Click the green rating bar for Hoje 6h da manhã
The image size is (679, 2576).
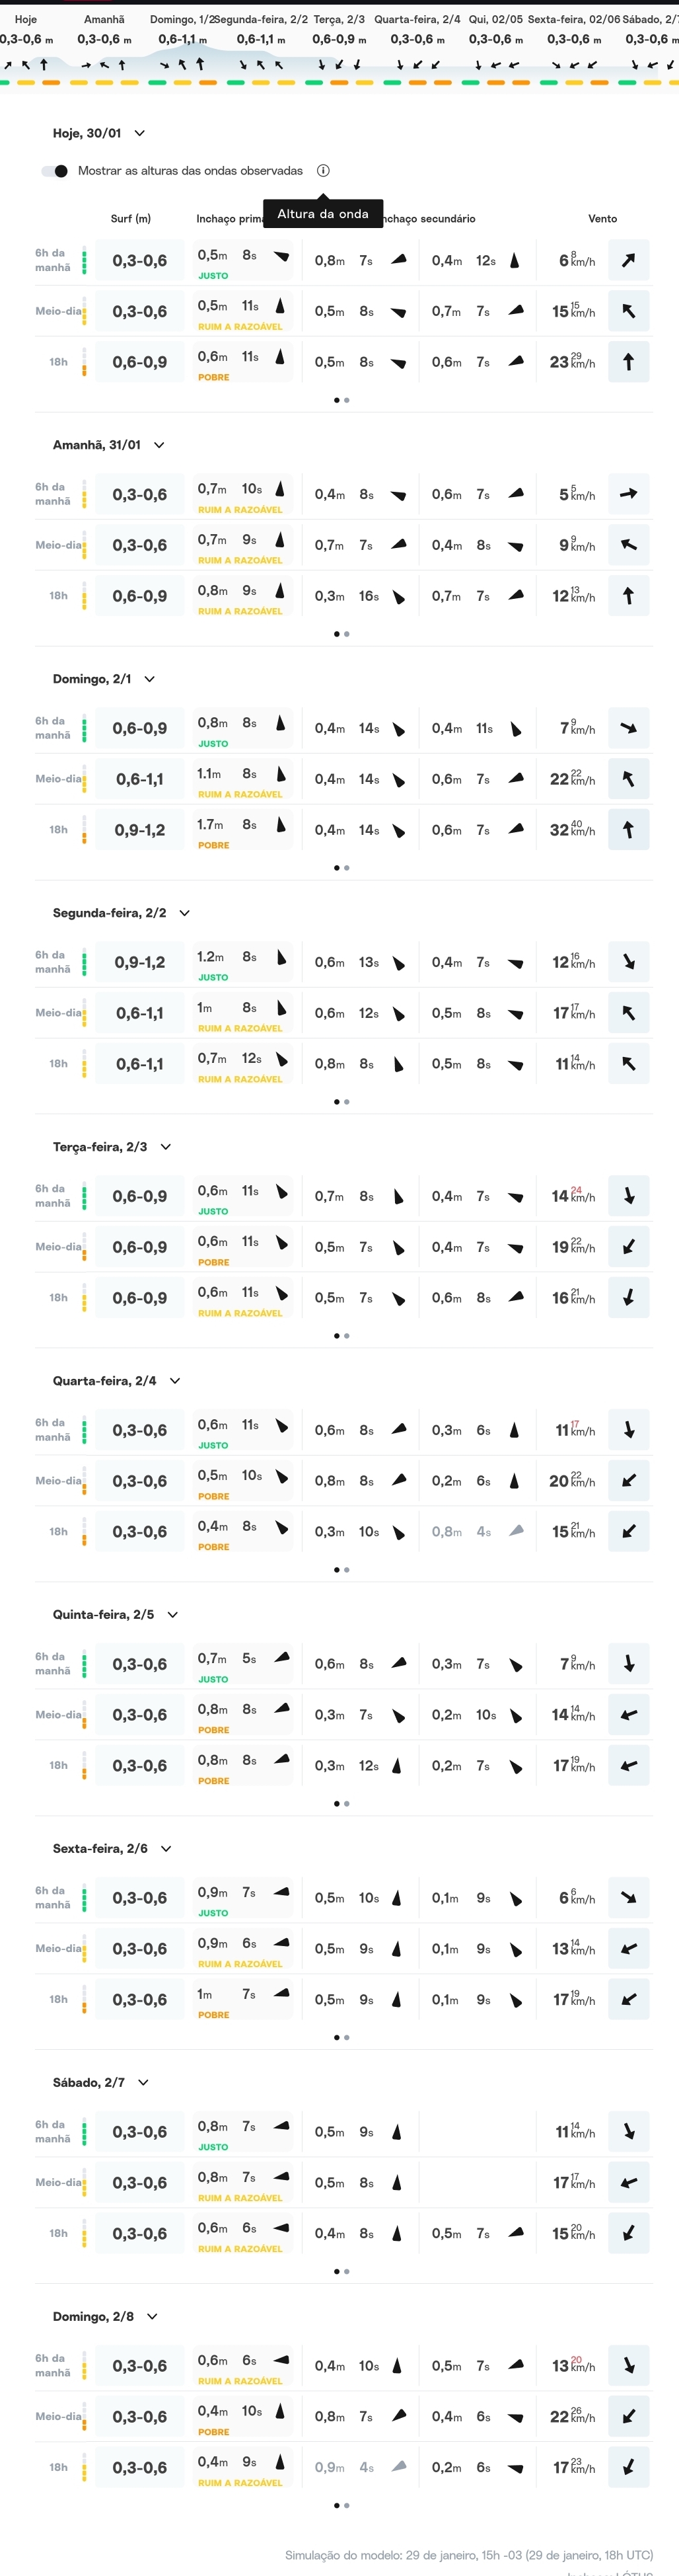(x=84, y=260)
